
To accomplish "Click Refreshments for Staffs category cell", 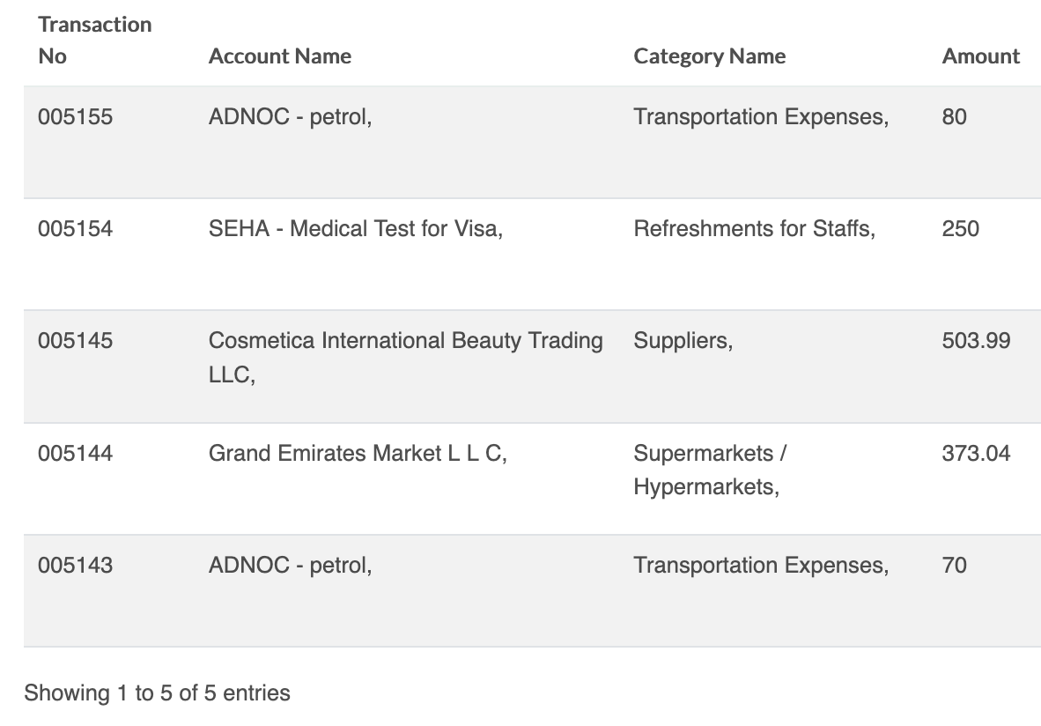I will pyautogui.click(x=755, y=229).
